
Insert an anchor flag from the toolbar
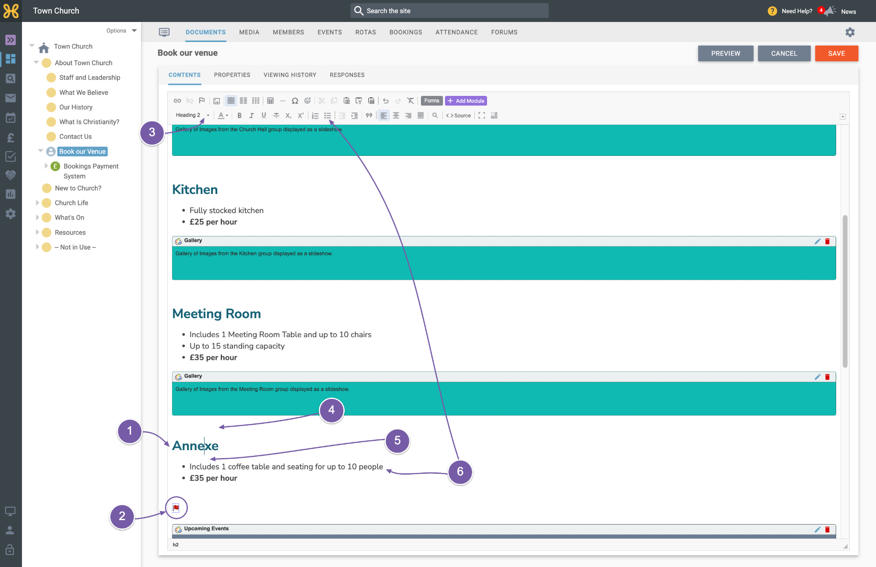pyautogui.click(x=202, y=101)
